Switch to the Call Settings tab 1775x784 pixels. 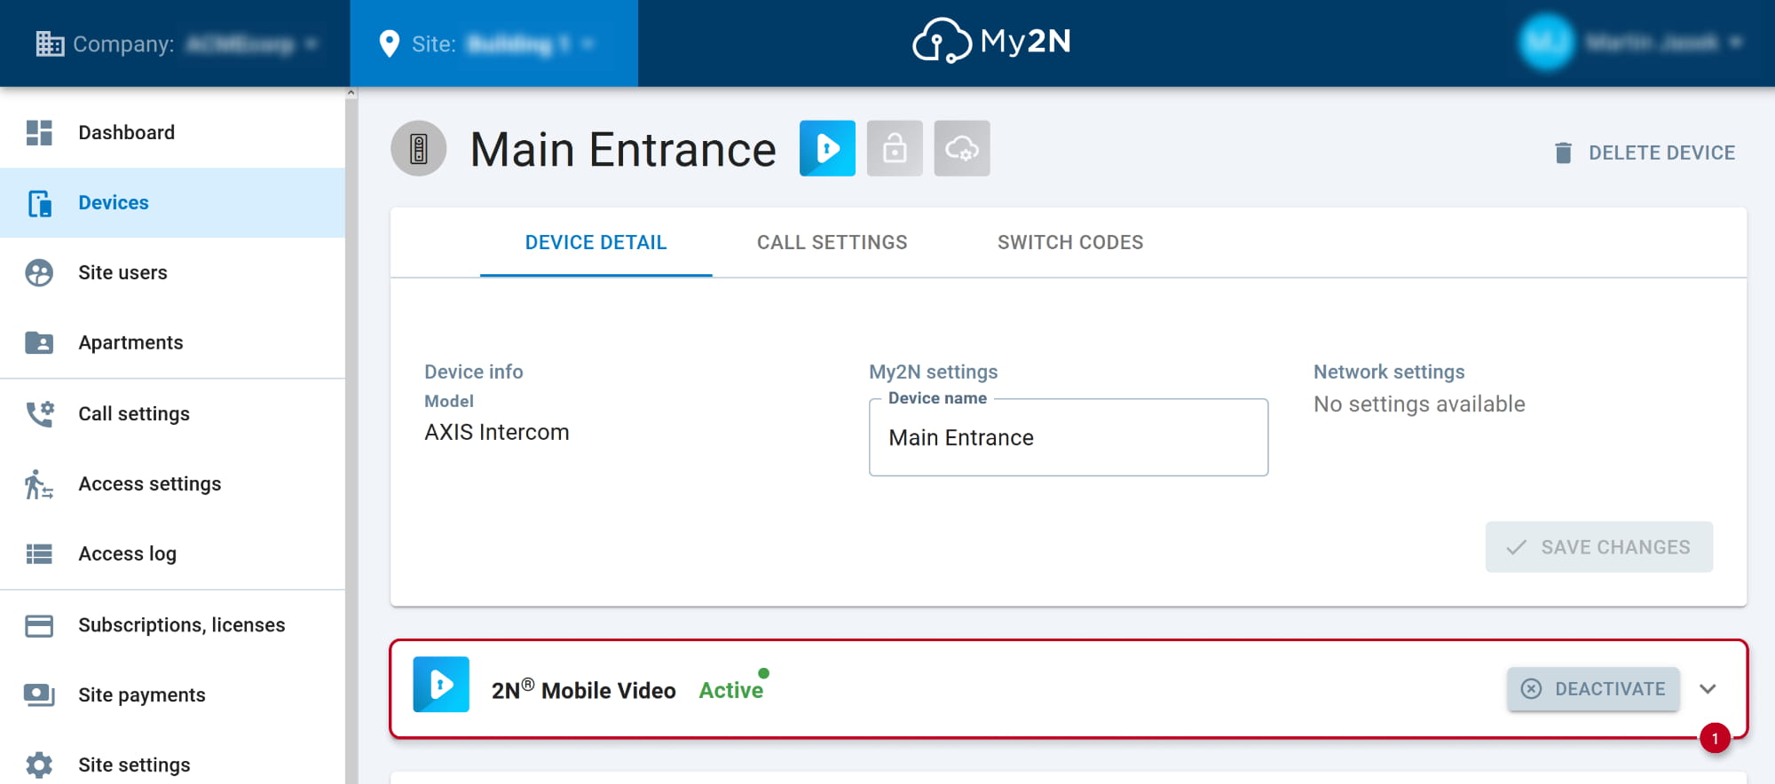(832, 242)
